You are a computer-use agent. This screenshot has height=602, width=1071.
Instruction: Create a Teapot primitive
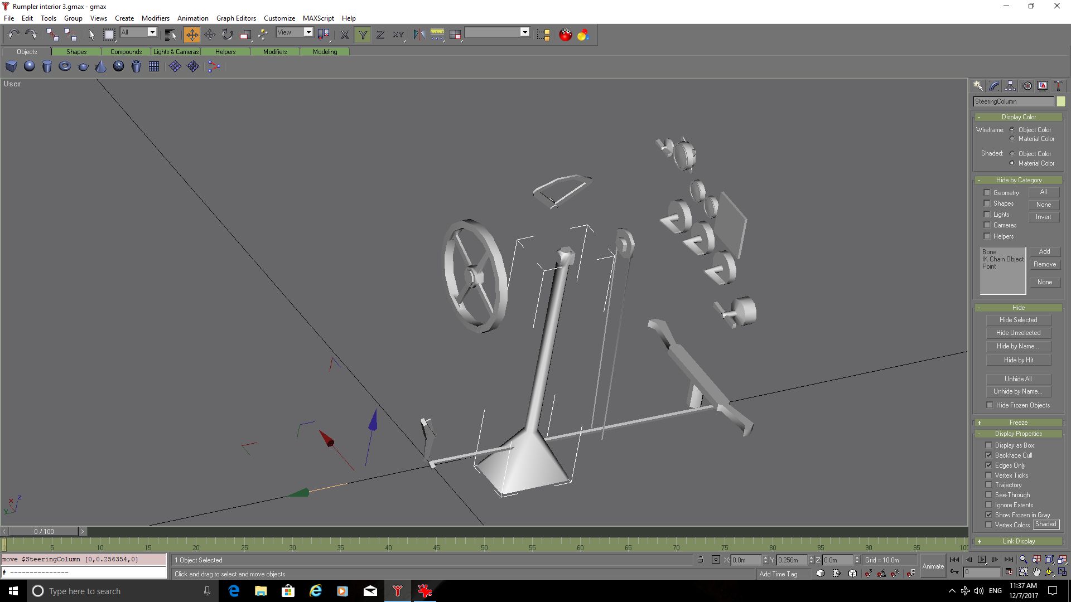point(83,66)
